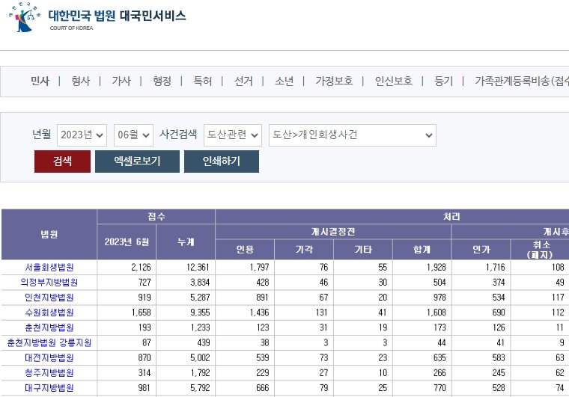Open the 특허 menu tab
The height and width of the screenshot is (397, 569).
(x=202, y=81)
